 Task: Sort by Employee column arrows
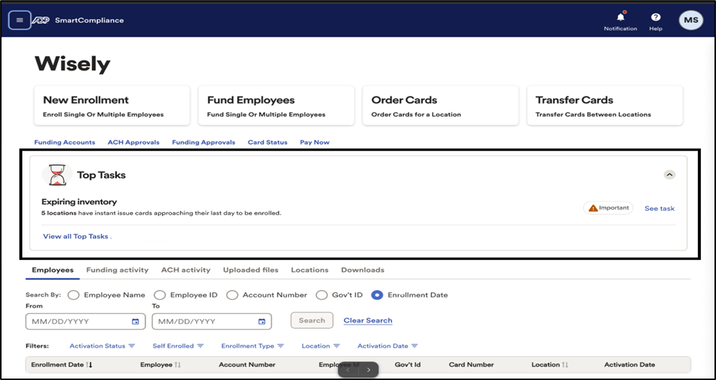177,365
